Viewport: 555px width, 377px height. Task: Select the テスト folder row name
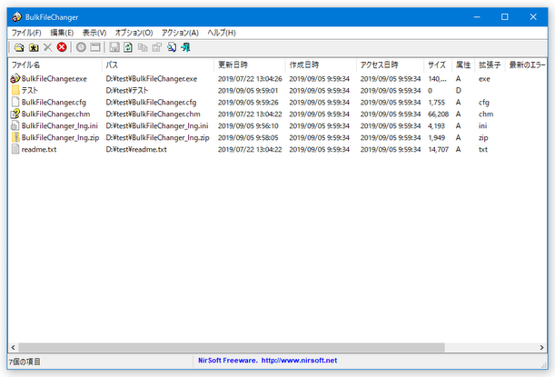(29, 90)
